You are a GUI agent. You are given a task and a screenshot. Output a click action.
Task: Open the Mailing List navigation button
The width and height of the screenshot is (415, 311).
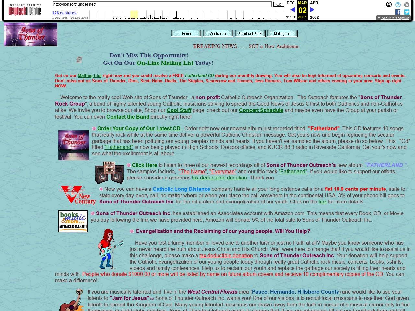pos(282,34)
